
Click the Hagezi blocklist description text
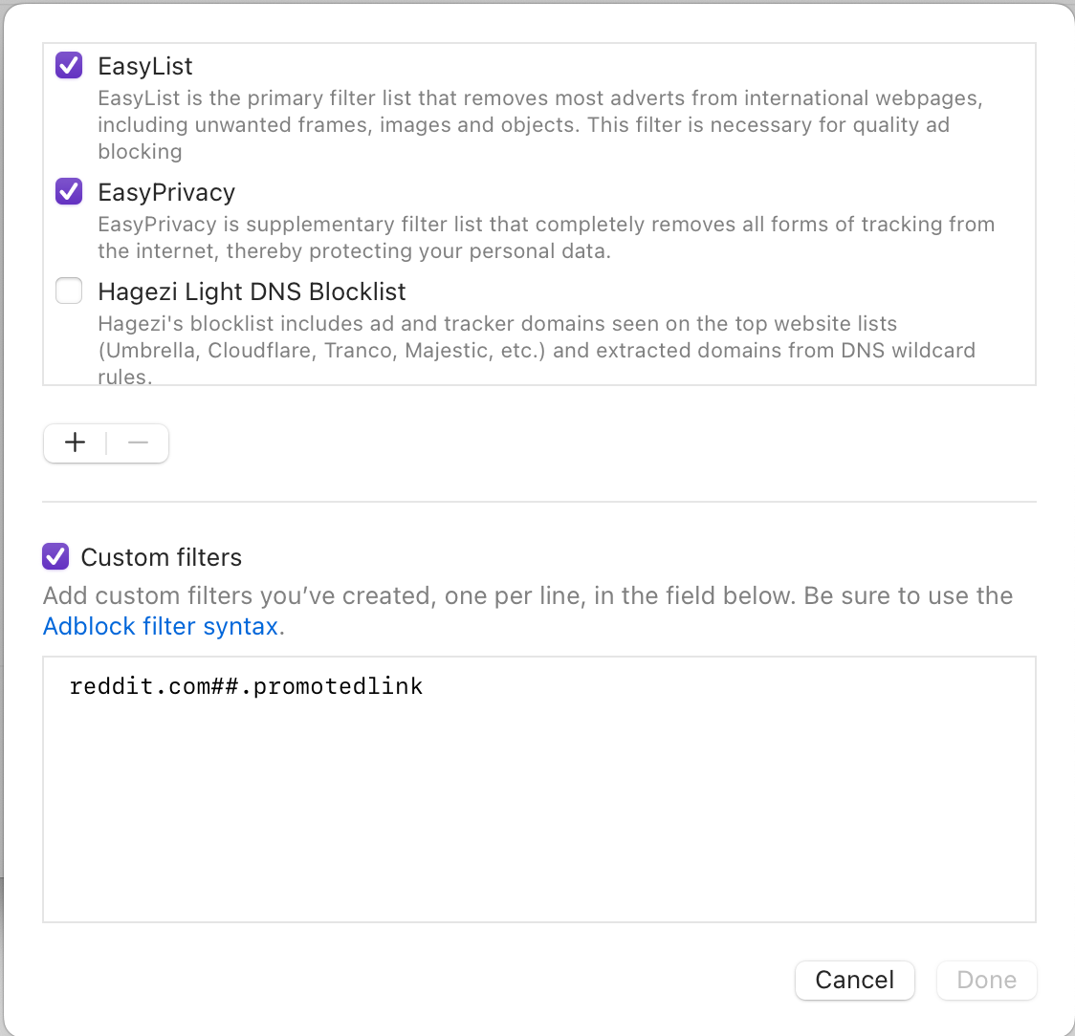coord(536,350)
